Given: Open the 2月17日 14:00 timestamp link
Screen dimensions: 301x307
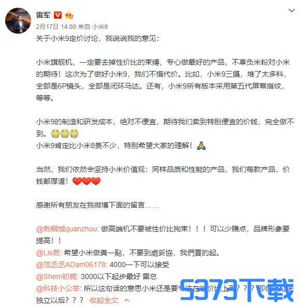Looking at the screenshot, I should point(56,26).
